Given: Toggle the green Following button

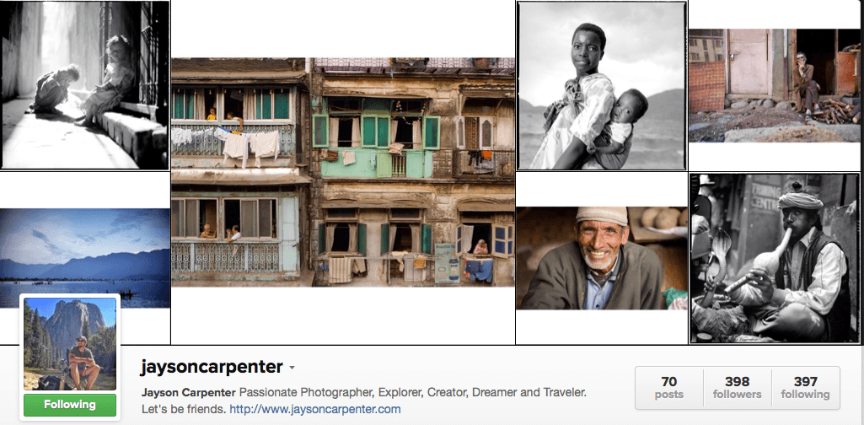Looking at the screenshot, I should point(70,405).
